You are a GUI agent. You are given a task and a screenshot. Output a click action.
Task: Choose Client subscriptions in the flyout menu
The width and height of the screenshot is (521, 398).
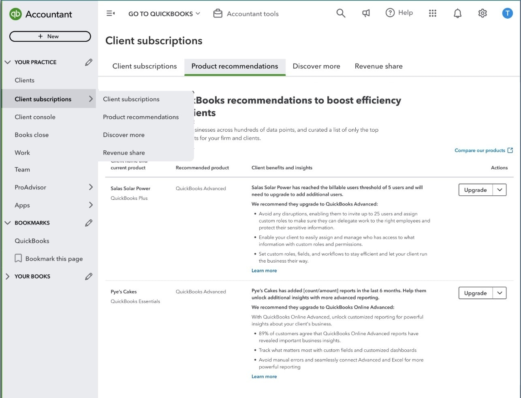click(131, 99)
